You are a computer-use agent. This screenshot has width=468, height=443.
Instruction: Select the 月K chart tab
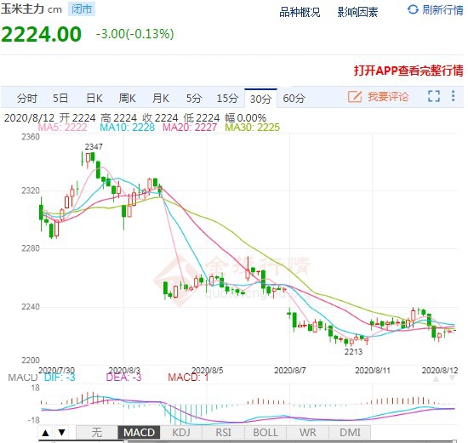[161, 98]
